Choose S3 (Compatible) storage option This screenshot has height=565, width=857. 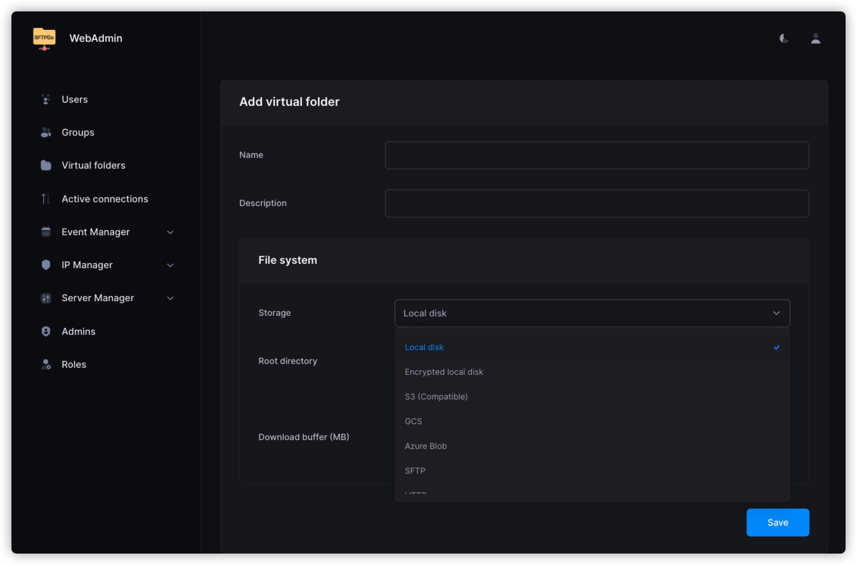(x=436, y=397)
